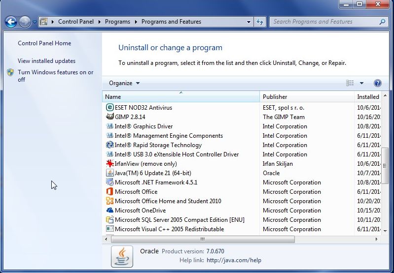The width and height of the screenshot is (394, 273).
Task: Select Intel Rapid Storage Technology entry
Action: (158, 145)
